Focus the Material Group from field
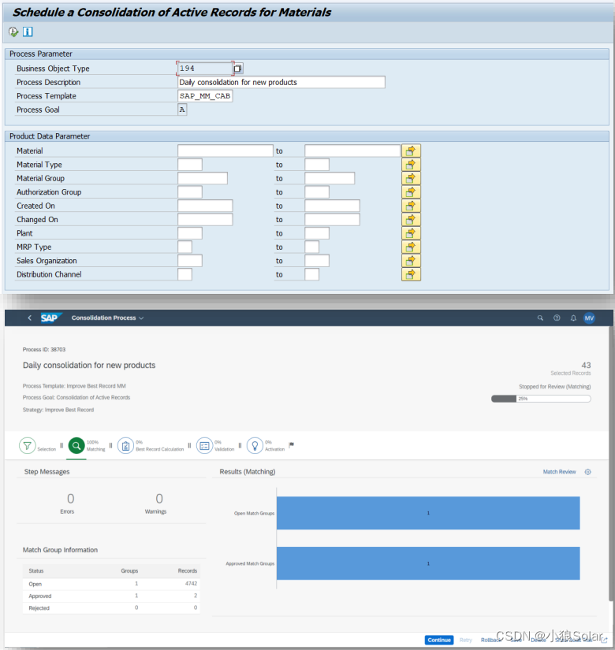Screen dimensions: 615x650 [x=203, y=178]
